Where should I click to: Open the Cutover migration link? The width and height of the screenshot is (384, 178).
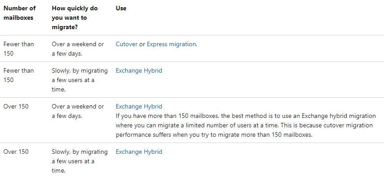click(x=127, y=44)
